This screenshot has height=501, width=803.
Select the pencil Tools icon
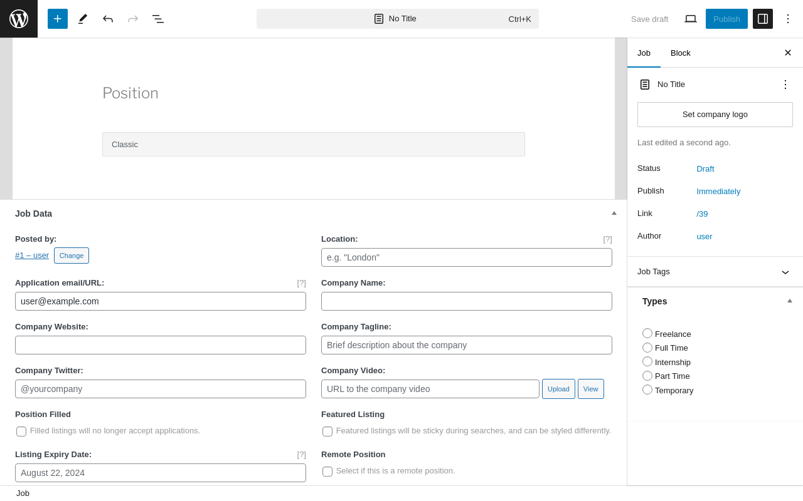[83, 19]
